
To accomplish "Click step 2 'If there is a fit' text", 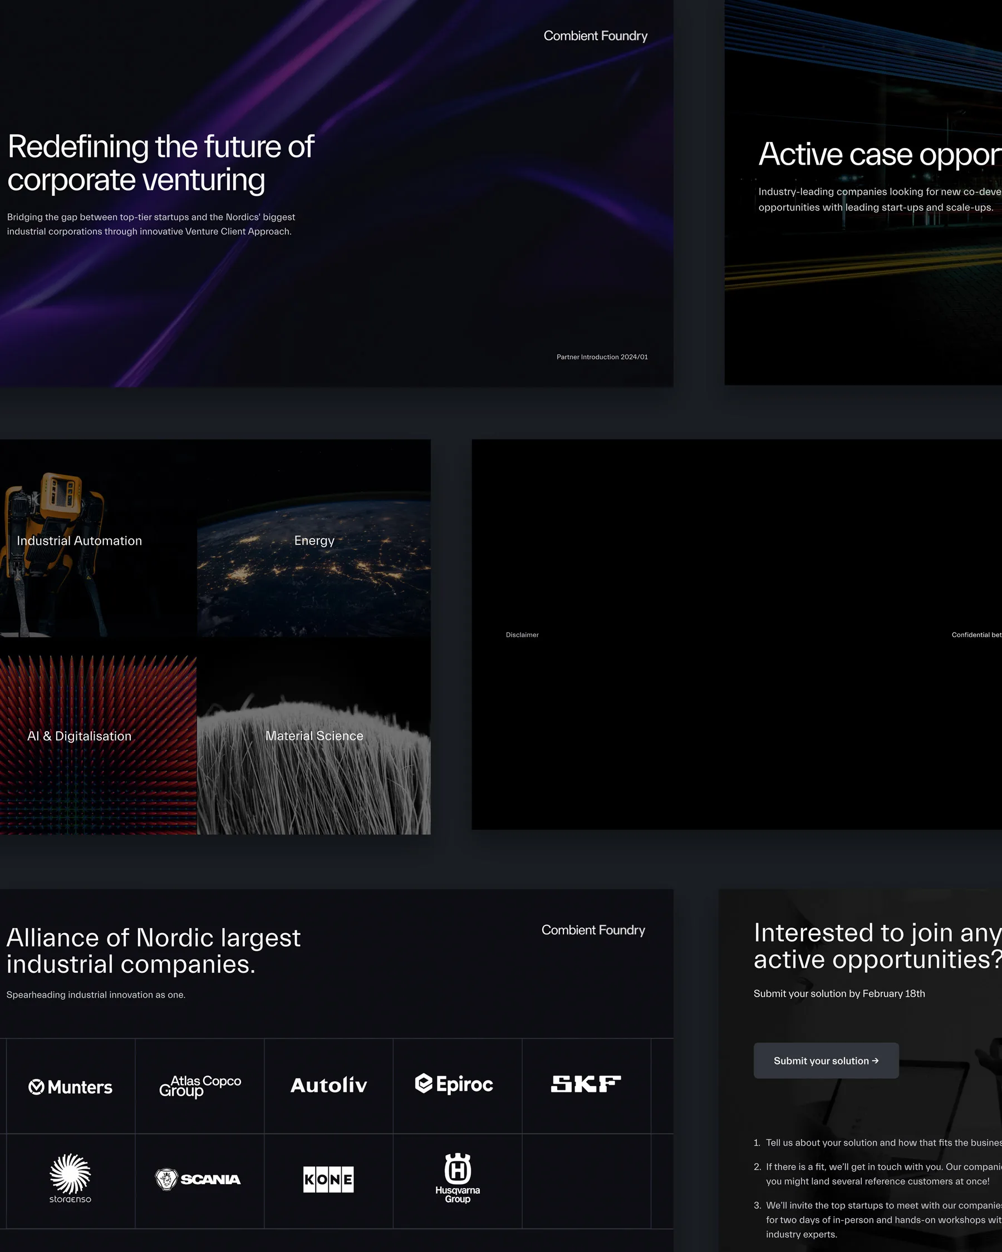I will [878, 1174].
